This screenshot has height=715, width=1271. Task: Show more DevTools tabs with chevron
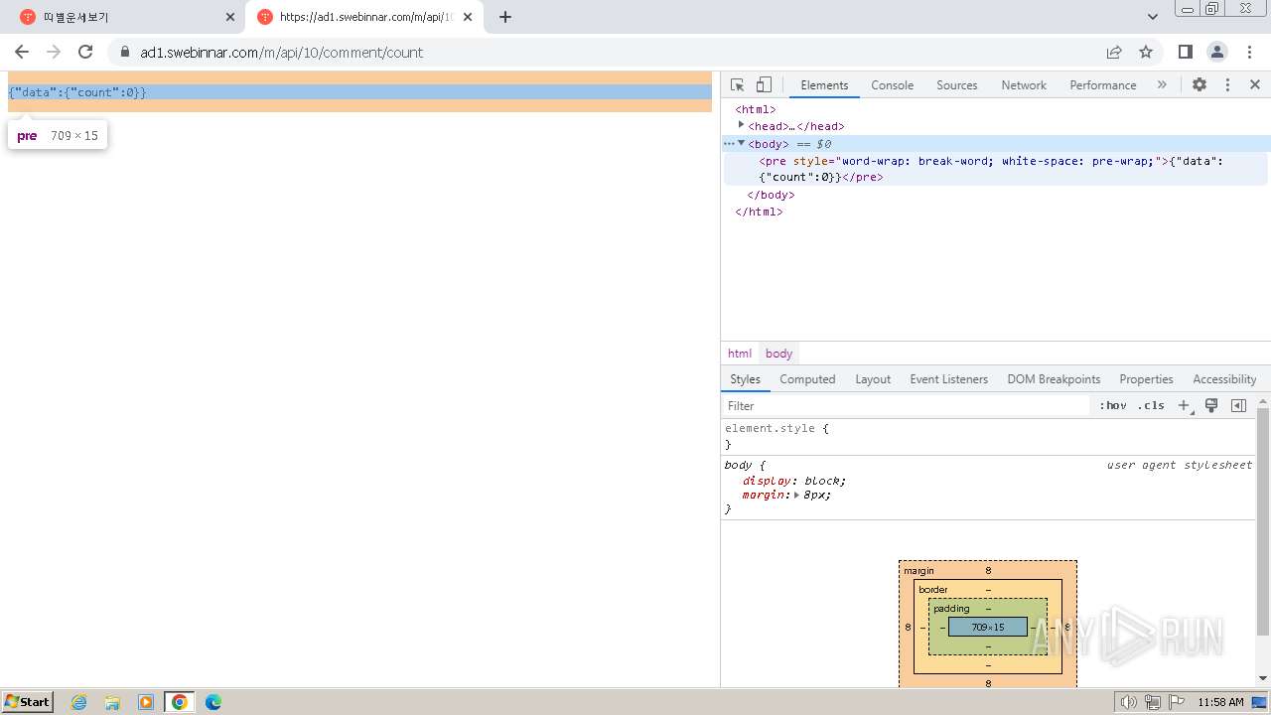point(1162,85)
